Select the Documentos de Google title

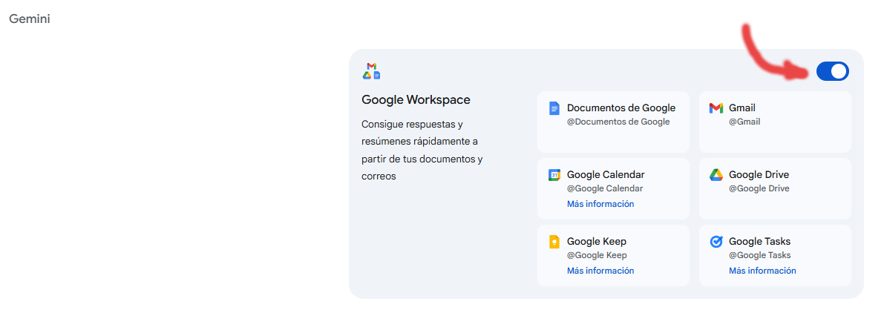(x=621, y=108)
